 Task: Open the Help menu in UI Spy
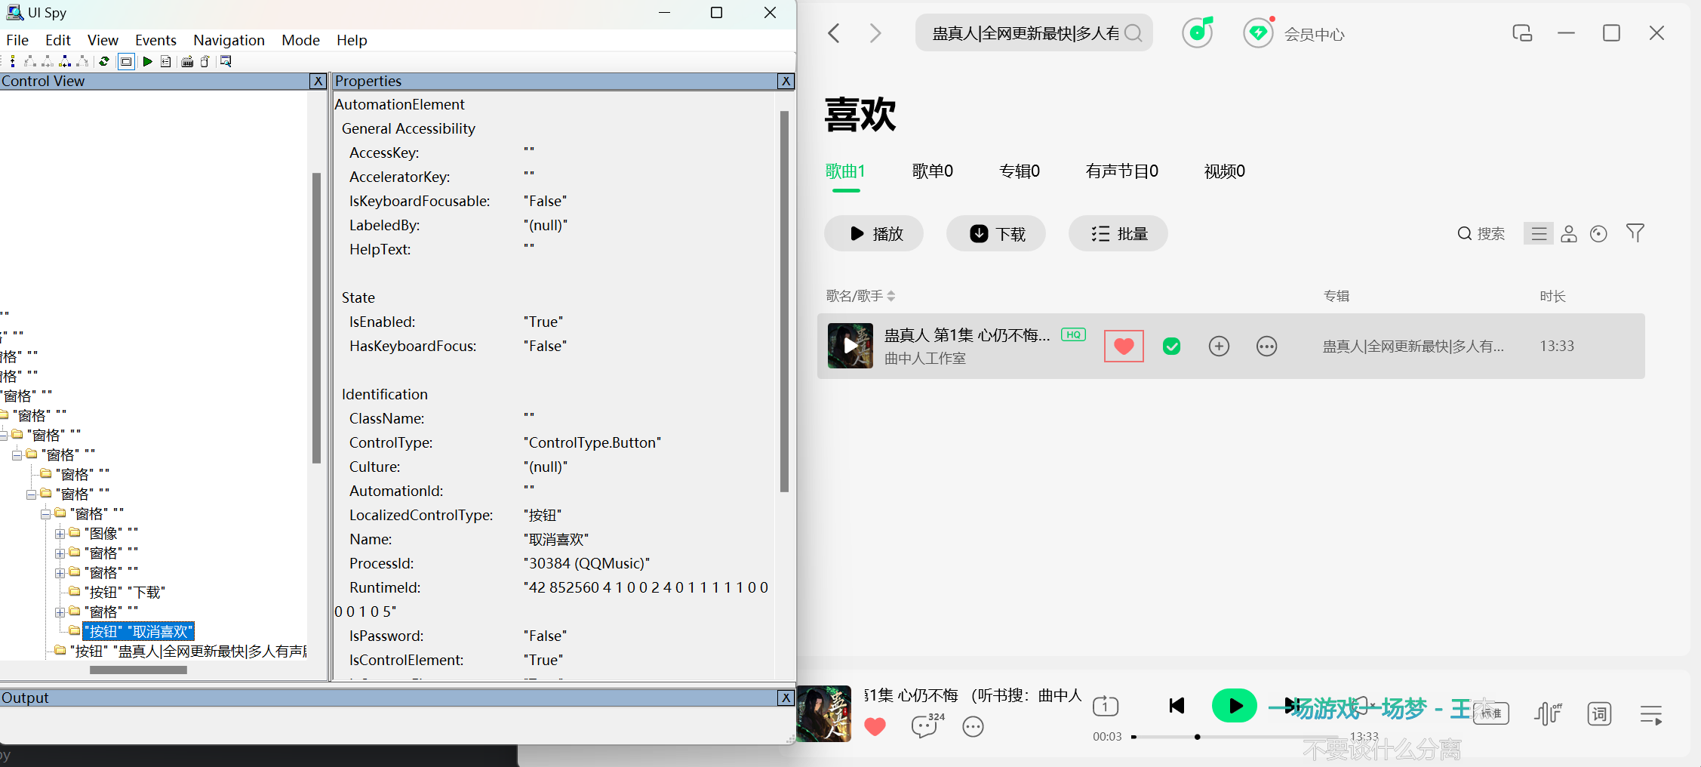pyautogui.click(x=352, y=40)
